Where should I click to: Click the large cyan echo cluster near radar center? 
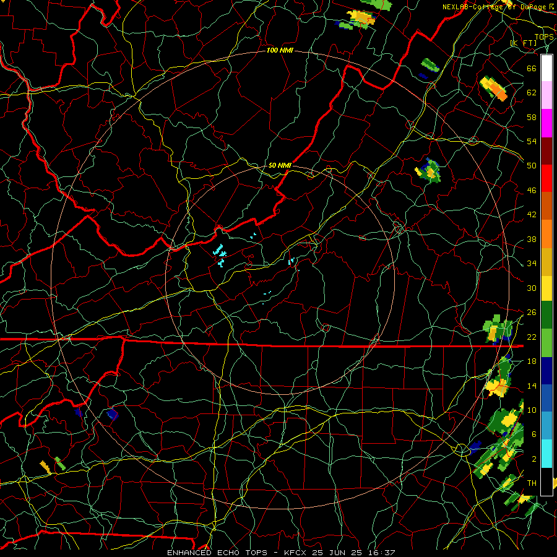220,255
